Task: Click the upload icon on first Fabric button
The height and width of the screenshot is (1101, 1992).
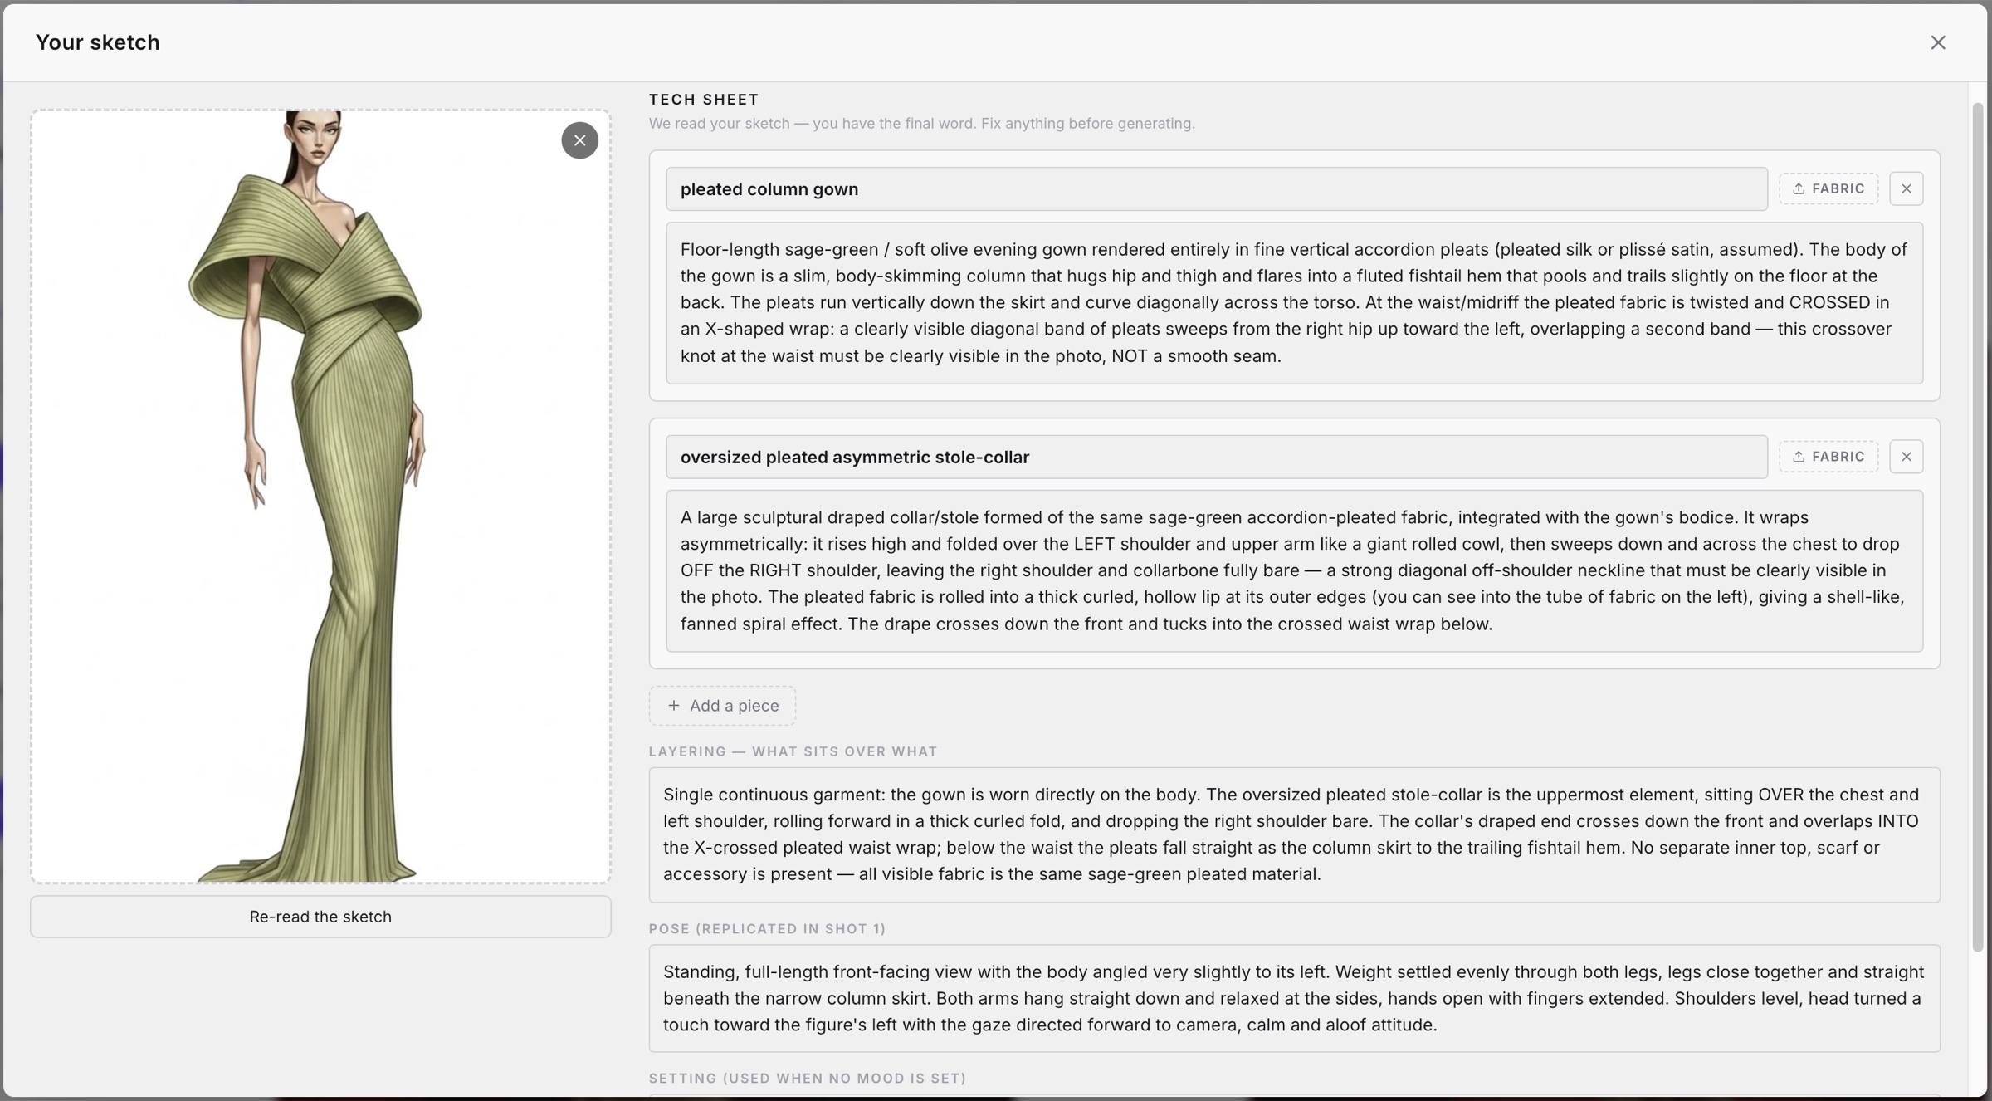Action: point(1799,188)
